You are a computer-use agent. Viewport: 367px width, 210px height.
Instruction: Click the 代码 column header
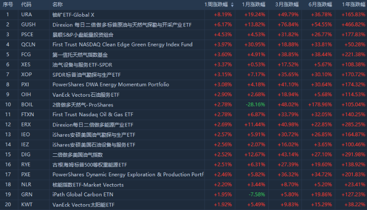point(26,4)
